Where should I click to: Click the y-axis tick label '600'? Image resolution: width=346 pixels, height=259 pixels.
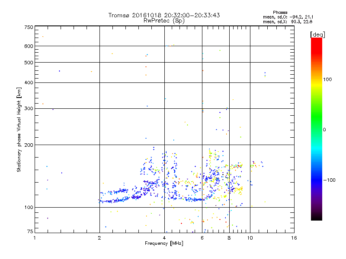click(29, 46)
